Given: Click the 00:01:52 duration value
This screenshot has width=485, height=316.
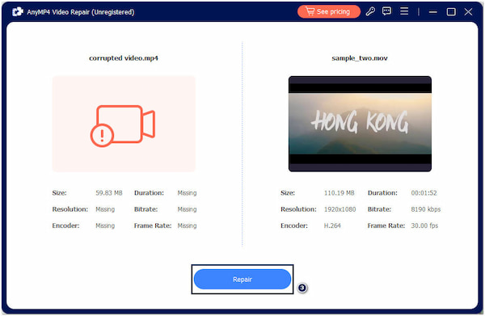Looking at the screenshot, I should pos(424,193).
